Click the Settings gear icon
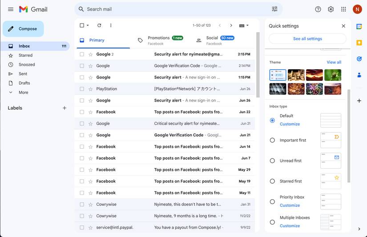This screenshot has height=237, width=367. (x=331, y=9)
